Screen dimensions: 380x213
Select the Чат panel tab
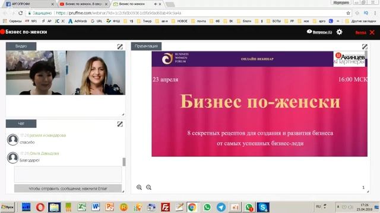(21, 124)
